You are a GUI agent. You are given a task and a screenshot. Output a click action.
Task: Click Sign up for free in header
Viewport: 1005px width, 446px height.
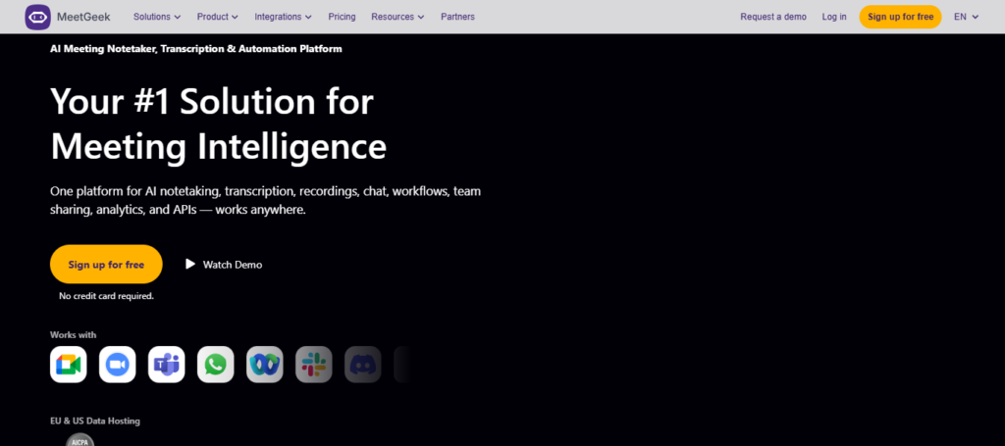point(901,17)
